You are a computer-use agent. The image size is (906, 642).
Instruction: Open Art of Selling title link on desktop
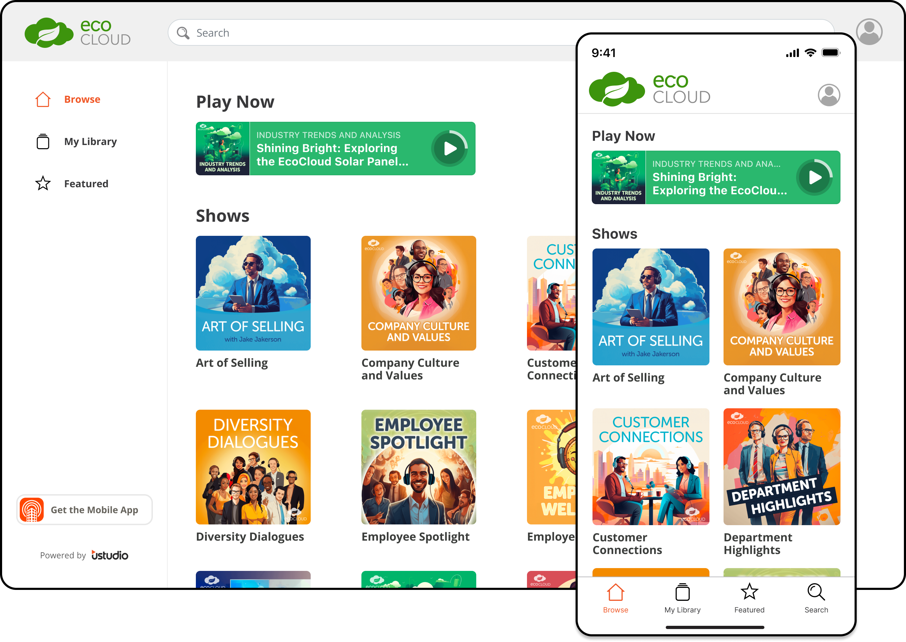pyautogui.click(x=232, y=363)
